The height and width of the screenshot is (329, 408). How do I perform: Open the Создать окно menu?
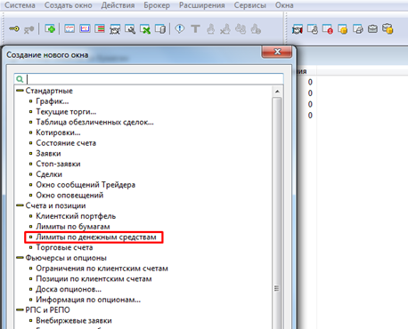(68, 5)
